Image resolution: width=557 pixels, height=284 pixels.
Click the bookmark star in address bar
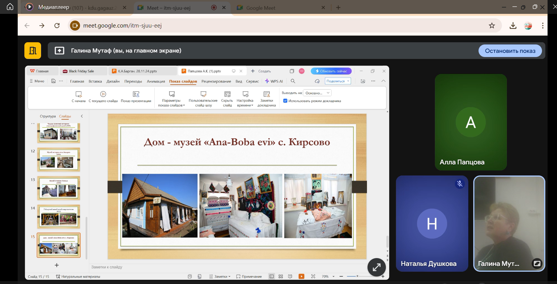click(x=492, y=26)
